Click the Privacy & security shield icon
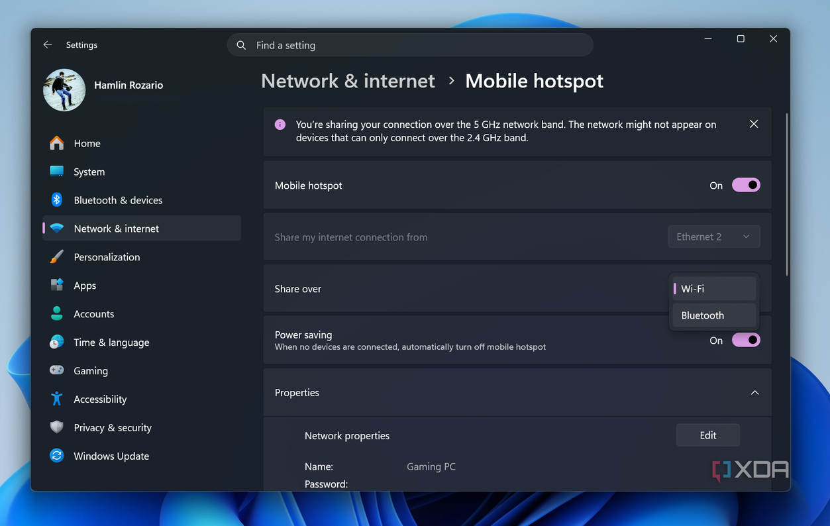Screen dimensions: 830x526 point(57,427)
